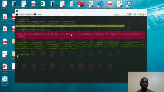
Task: Select the Website_R... Word document on desktop
Action: click(24, 5)
